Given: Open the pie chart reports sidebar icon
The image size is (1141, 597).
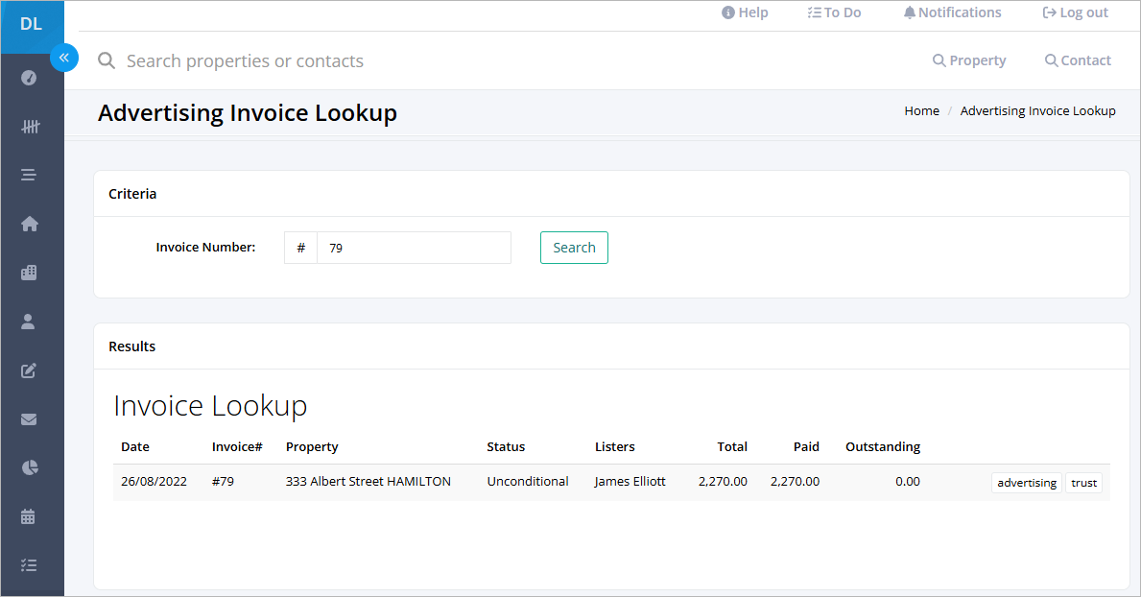Looking at the screenshot, I should 29,467.
